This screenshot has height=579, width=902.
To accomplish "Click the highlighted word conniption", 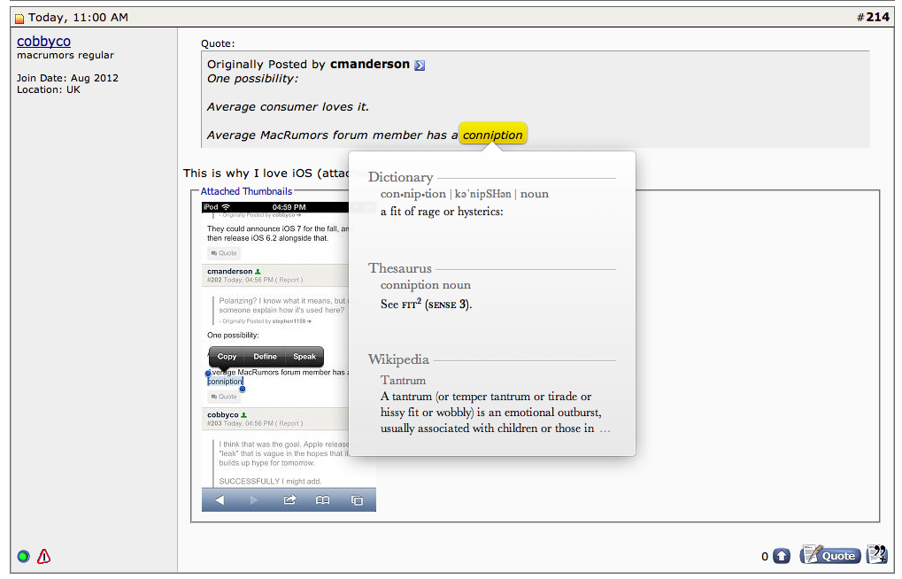I will pos(492,135).
